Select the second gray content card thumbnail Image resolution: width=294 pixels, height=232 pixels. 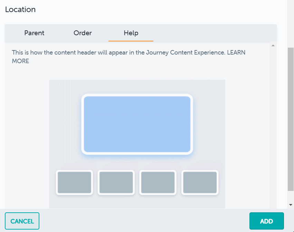[116, 183]
